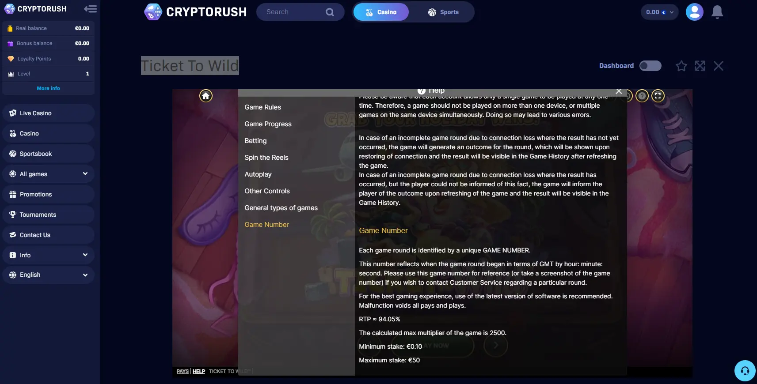Image resolution: width=757 pixels, height=384 pixels.
Task: Select Game Rules in the help menu
Action: click(x=263, y=107)
